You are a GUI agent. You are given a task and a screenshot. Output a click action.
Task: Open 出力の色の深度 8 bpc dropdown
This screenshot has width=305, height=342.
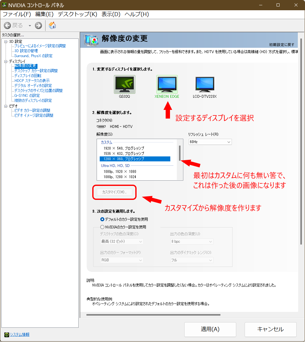192,241
